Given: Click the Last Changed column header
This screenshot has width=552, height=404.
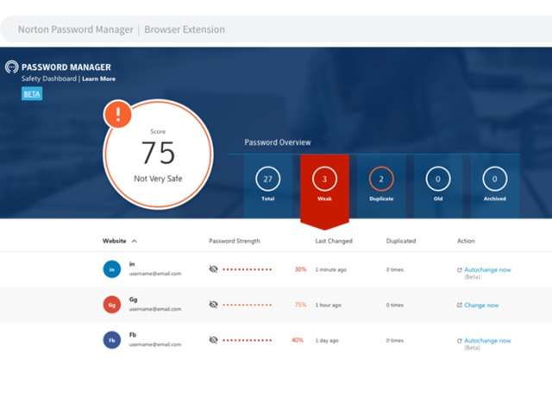Looking at the screenshot, I should (x=334, y=241).
